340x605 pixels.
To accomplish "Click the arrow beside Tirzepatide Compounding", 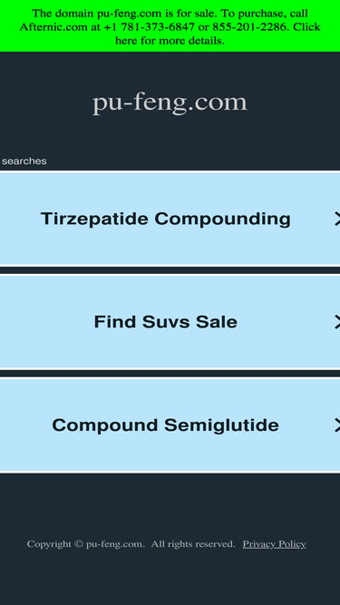I will coord(337,219).
